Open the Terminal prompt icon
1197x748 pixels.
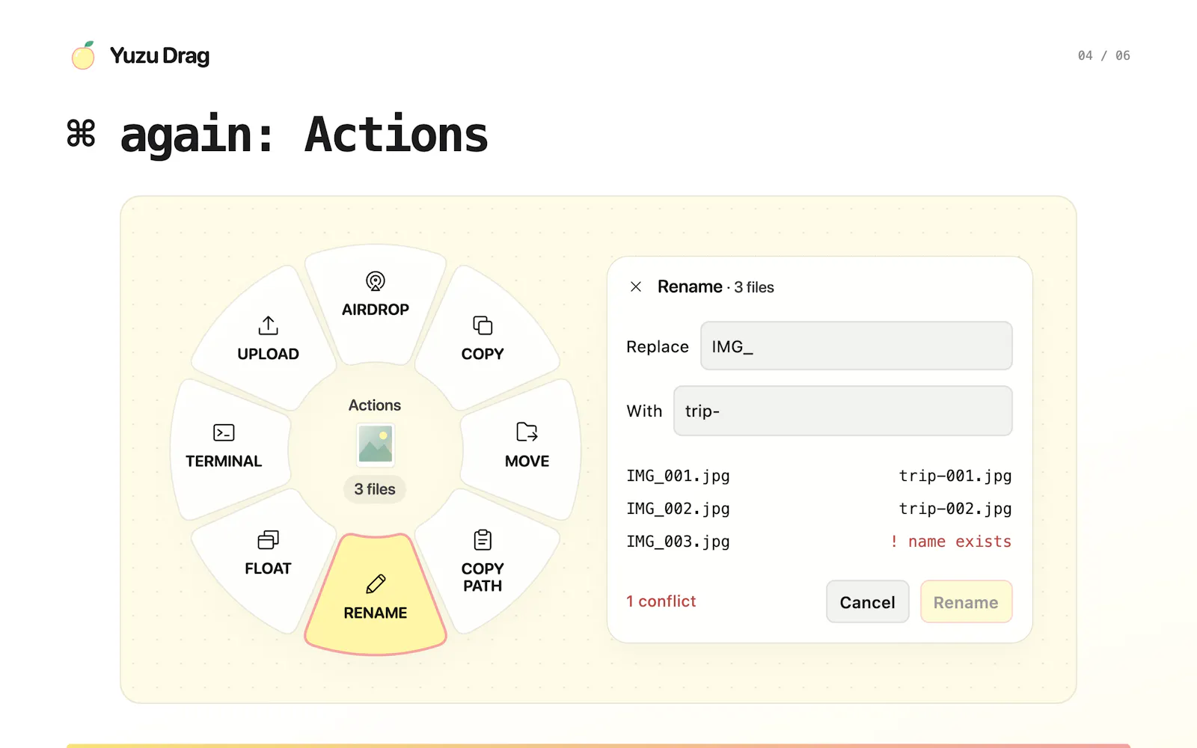coord(224,432)
